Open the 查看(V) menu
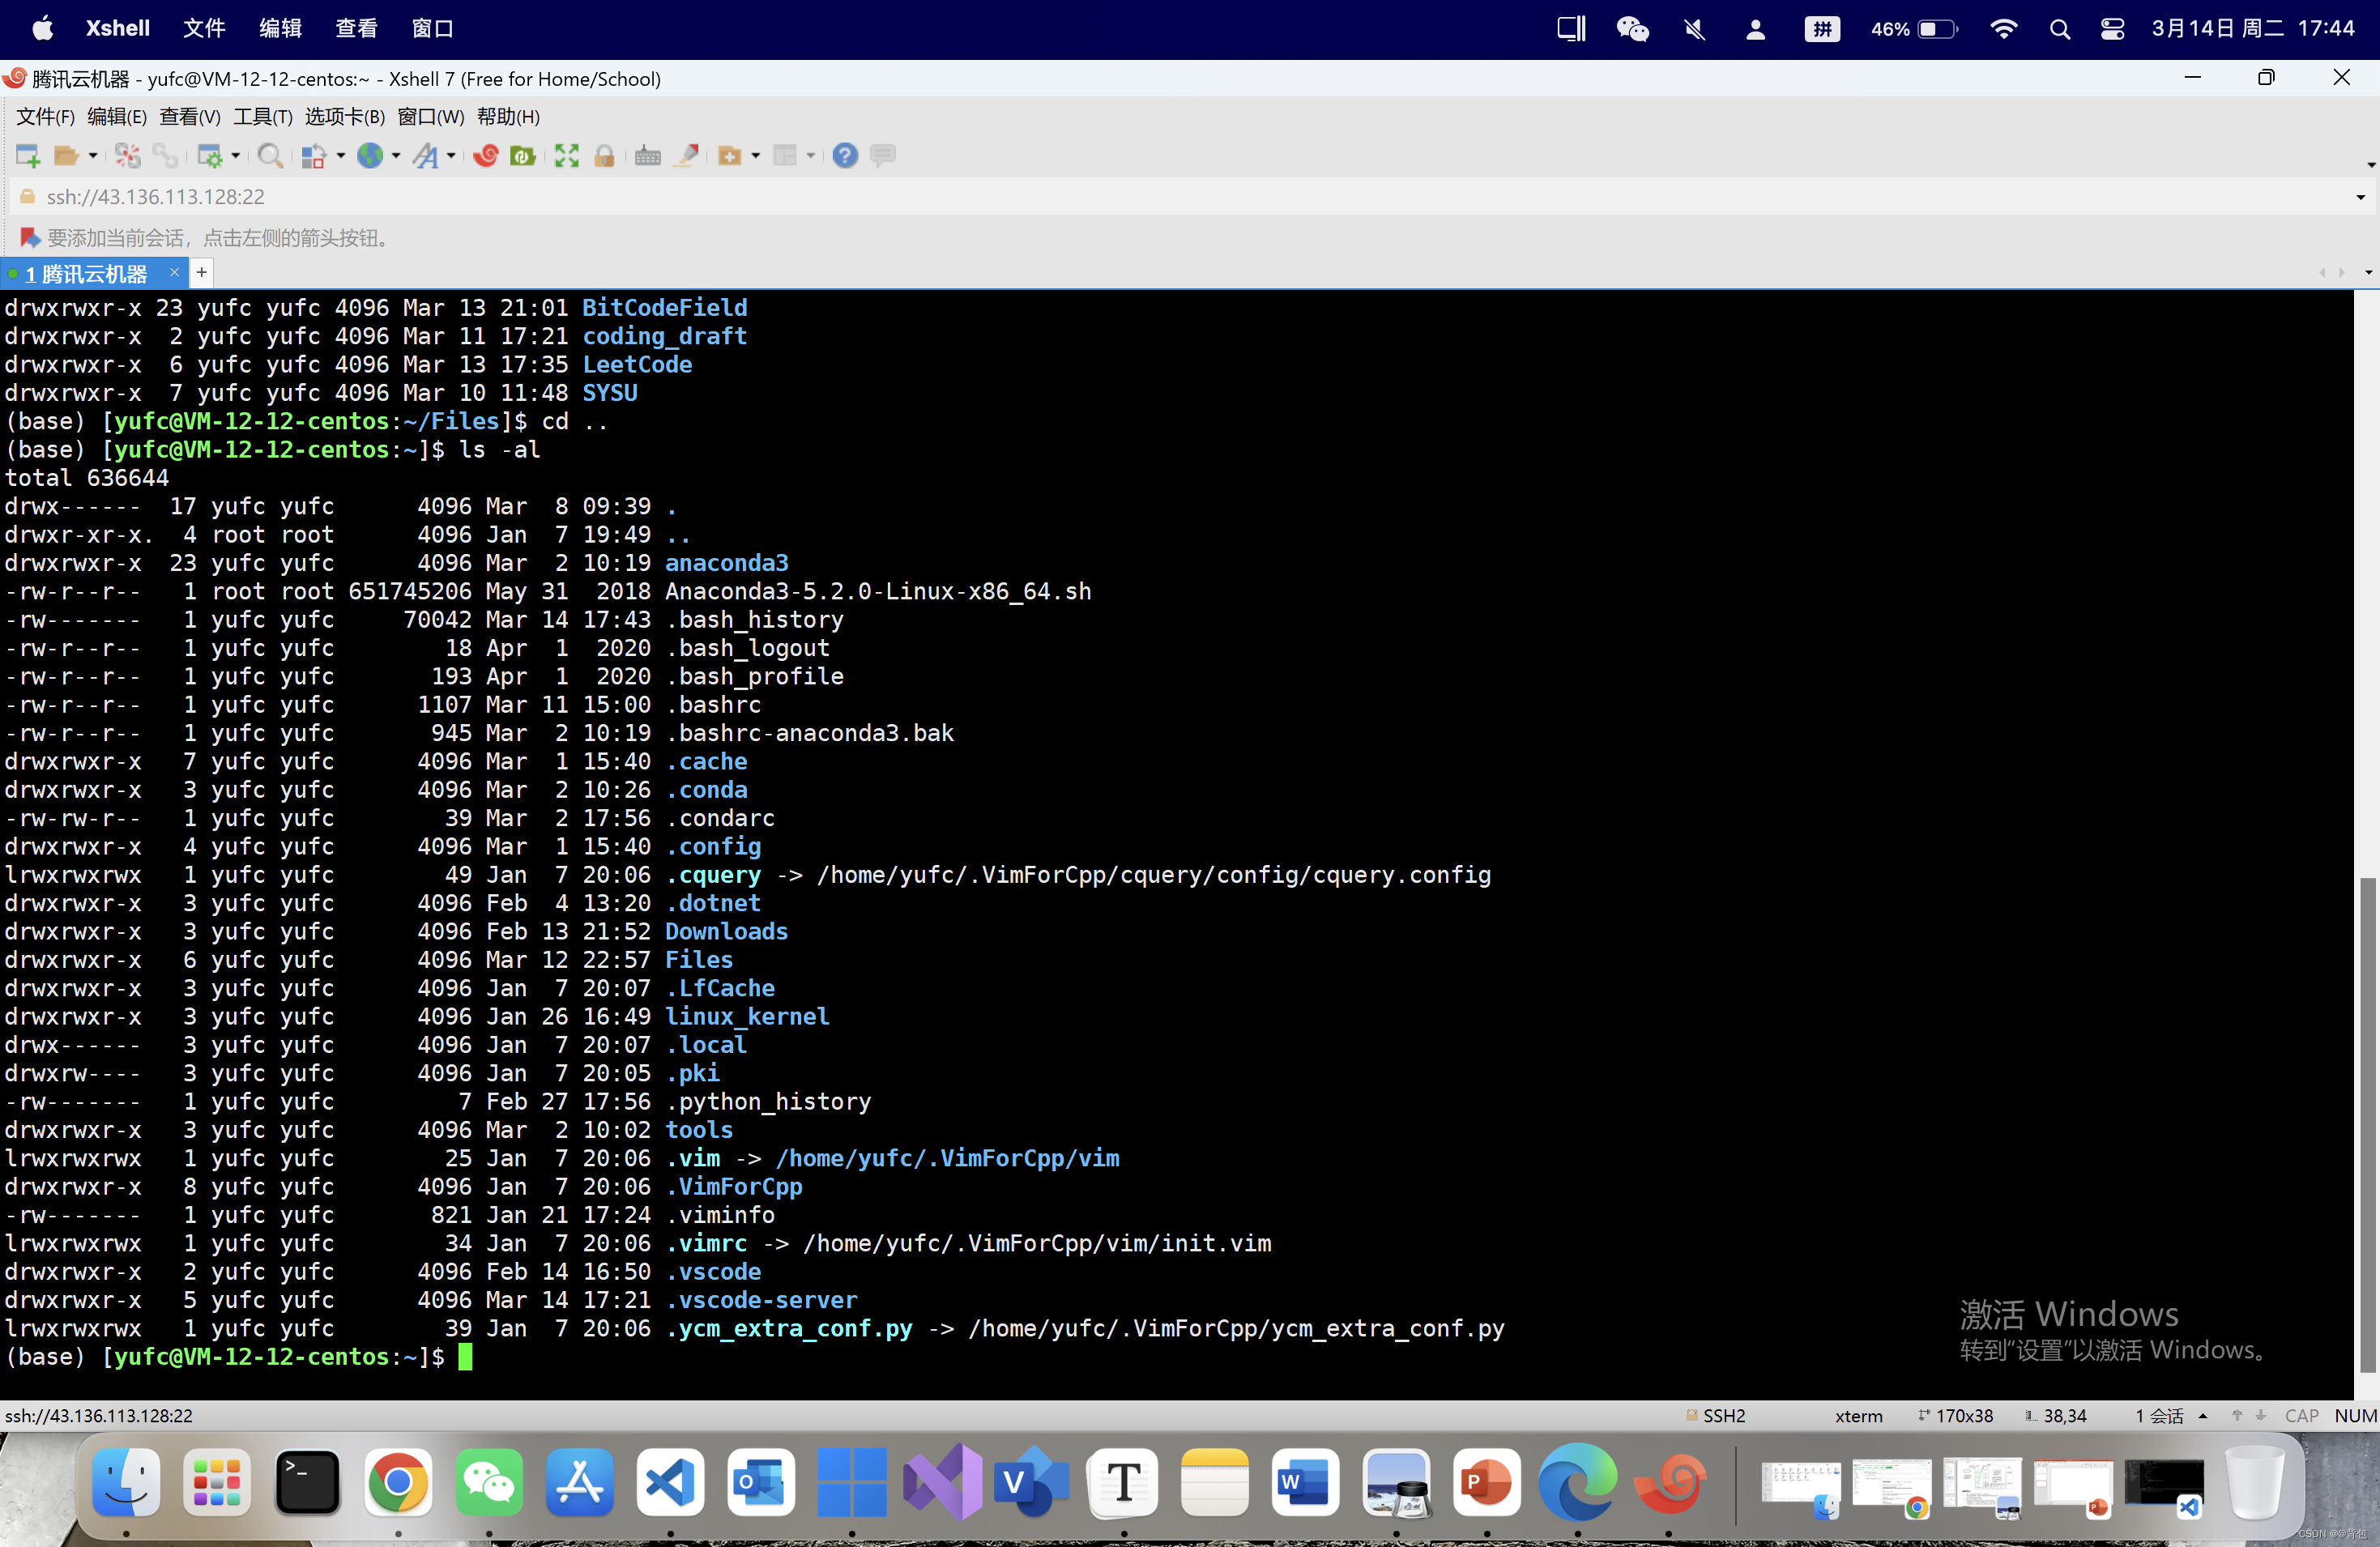2380x1547 pixels. point(190,117)
